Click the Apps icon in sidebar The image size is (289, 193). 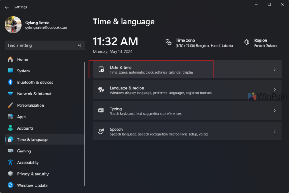(x=10, y=116)
